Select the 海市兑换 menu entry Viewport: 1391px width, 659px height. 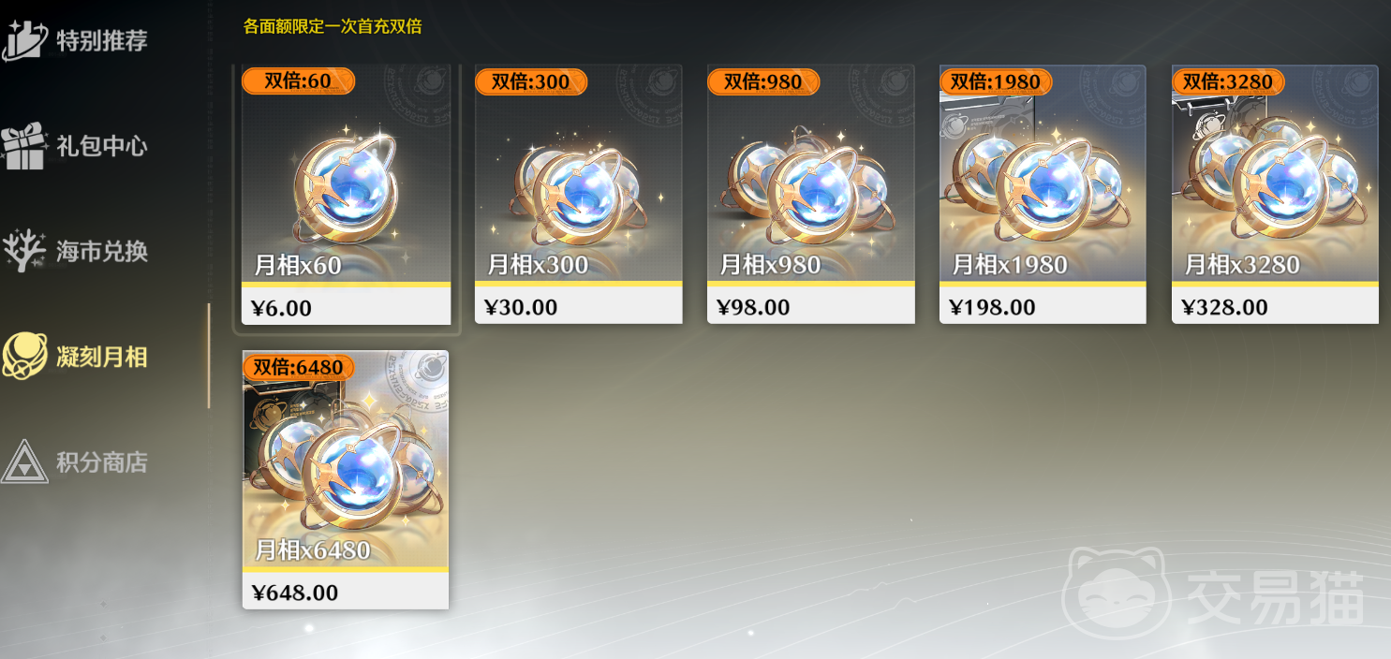(x=102, y=252)
